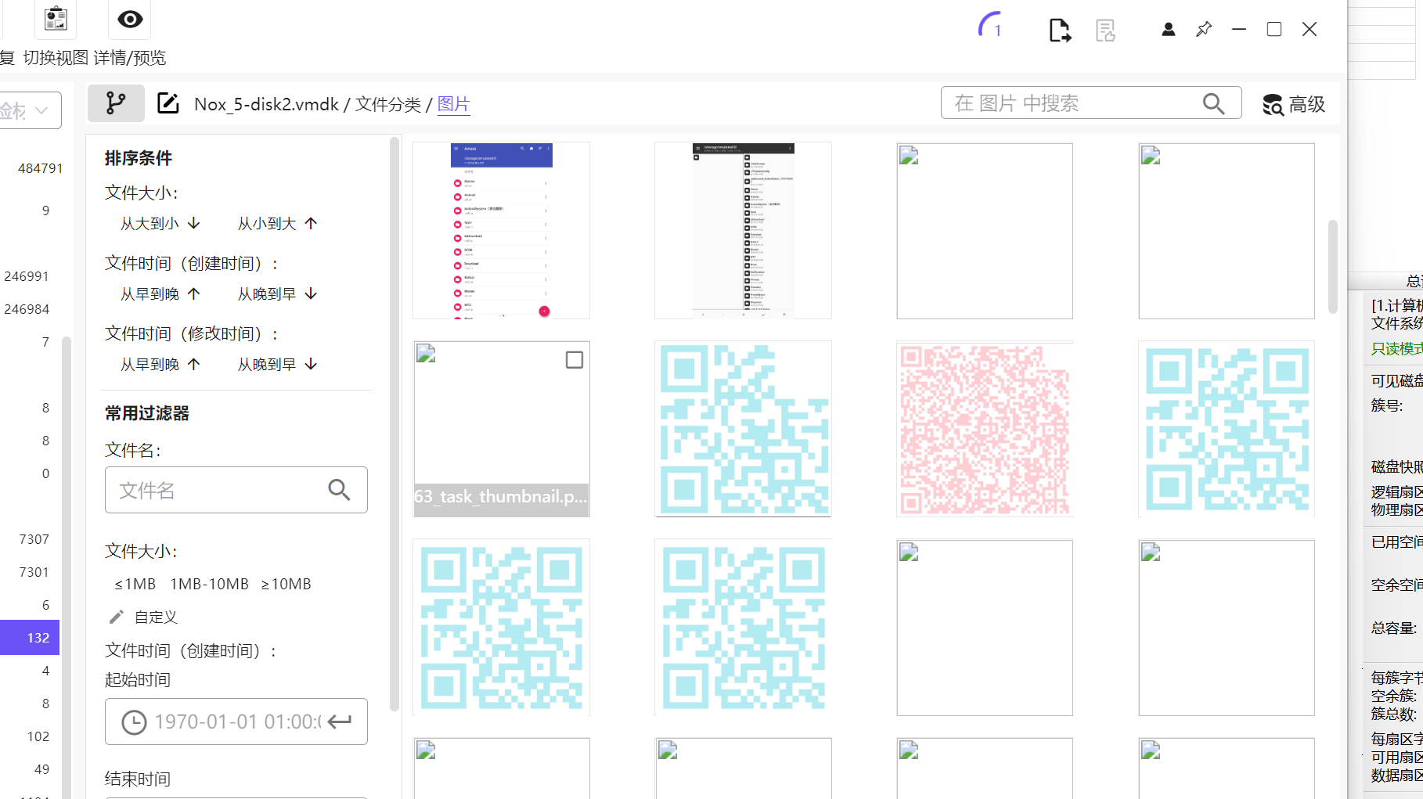This screenshot has width=1423, height=799.
Task: Select the 102 count row
Action: tap(38, 736)
